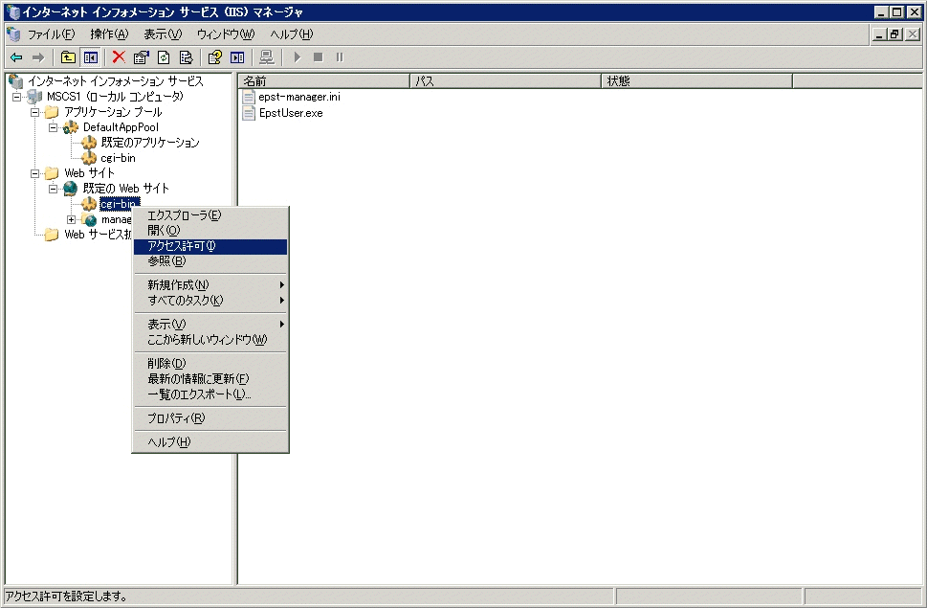
Task: Click the Web サイト folder icon
Action: [52, 173]
